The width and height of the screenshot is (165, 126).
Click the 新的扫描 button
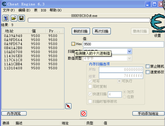coord(81,31)
